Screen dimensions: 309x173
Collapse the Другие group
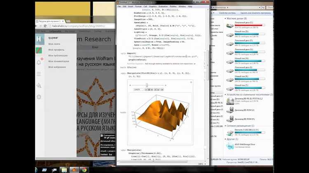click(x=225, y=139)
